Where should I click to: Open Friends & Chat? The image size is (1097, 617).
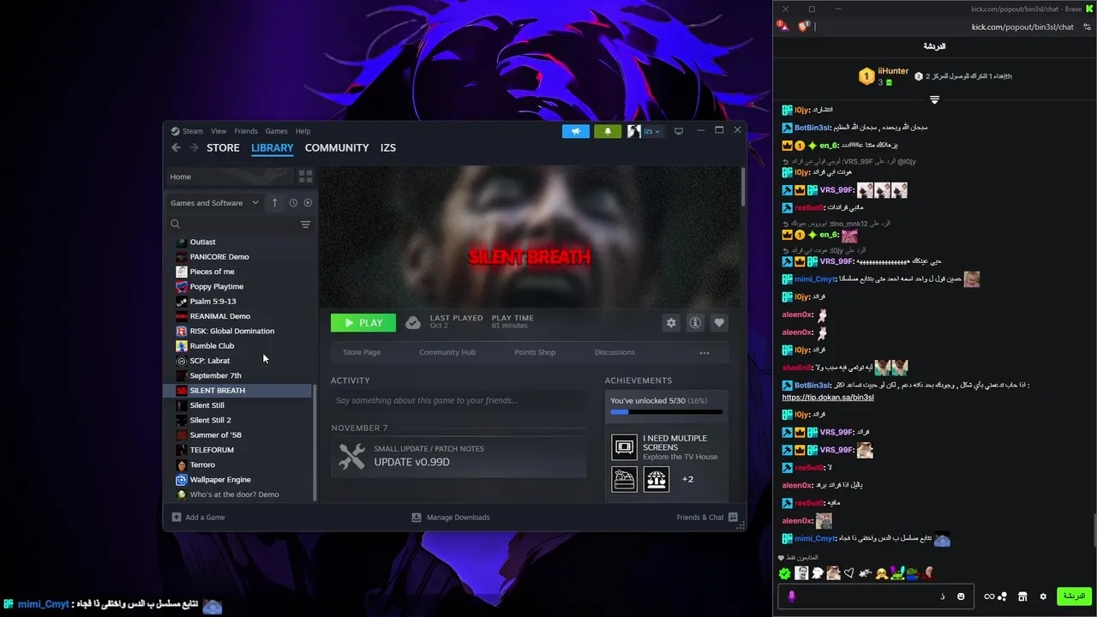[x=707, y=518]
